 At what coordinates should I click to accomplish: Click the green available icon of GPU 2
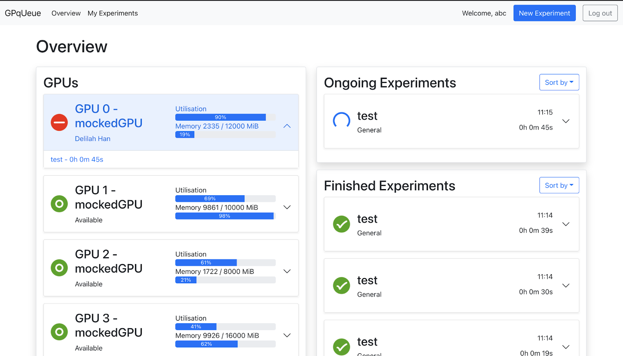coord(59,268)
